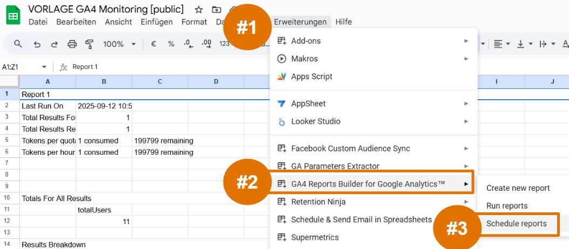Open the Format menu

(194, 22)
